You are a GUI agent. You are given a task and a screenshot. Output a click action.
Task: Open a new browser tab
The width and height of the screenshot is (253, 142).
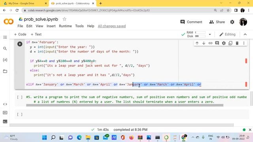click(100, 4)
